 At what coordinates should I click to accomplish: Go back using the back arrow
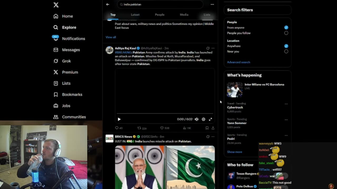108,4
